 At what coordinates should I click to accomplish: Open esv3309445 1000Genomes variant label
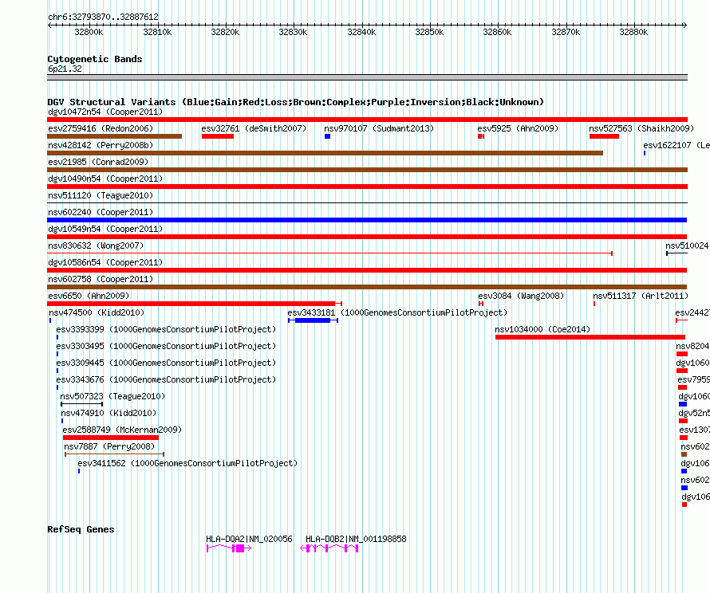166,363
